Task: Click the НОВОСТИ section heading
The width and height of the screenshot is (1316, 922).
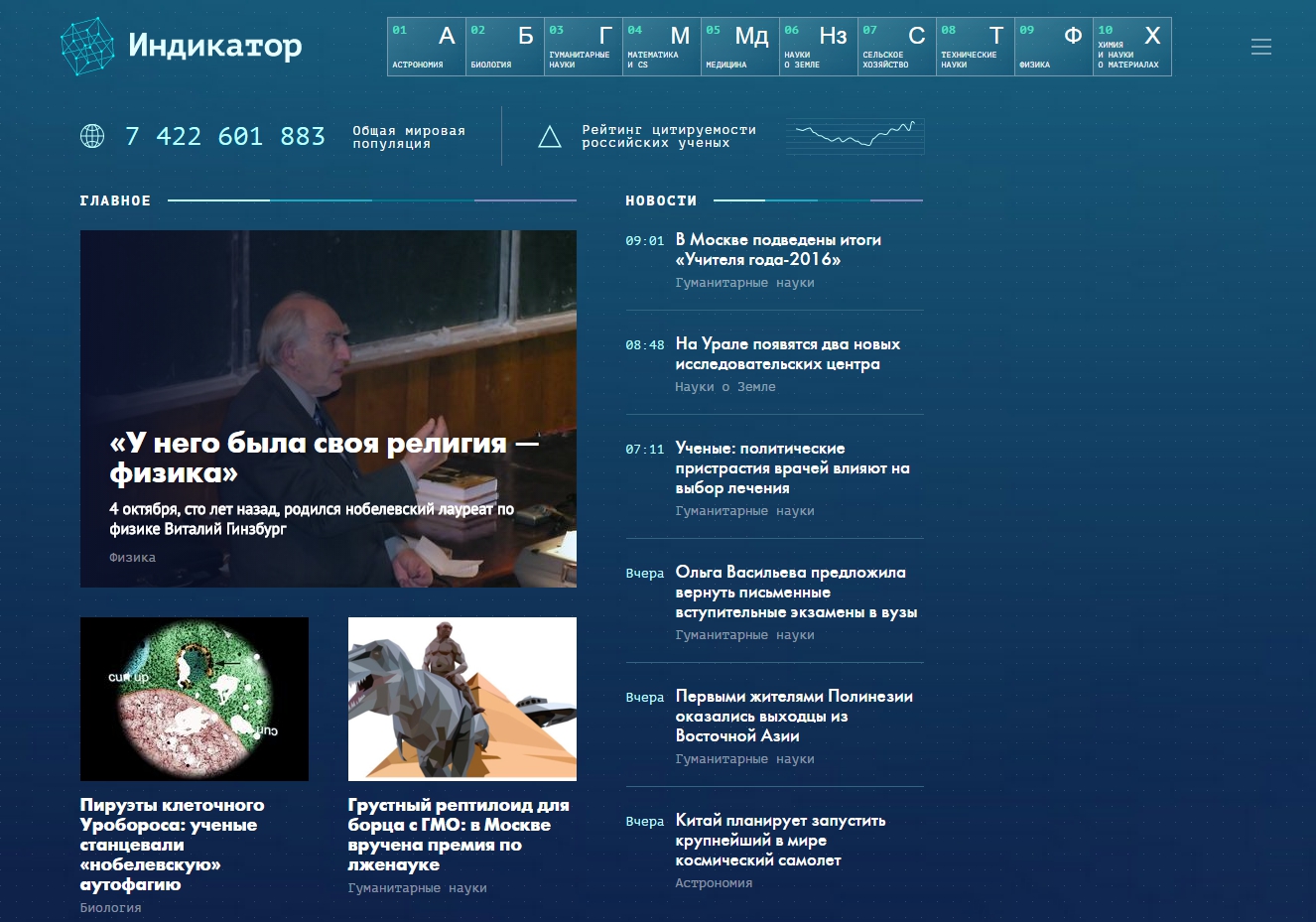Action: click(661, 200)
